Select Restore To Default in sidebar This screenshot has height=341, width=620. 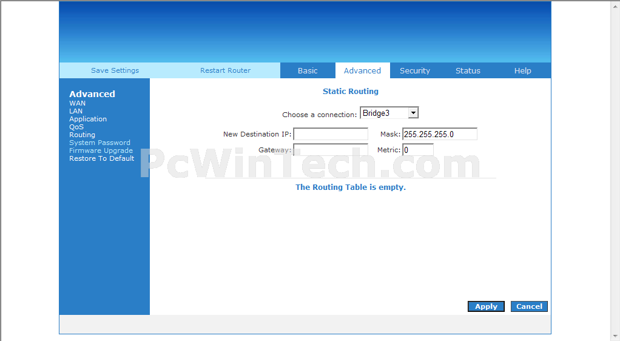pyautogui.click(x=102, y=158)
